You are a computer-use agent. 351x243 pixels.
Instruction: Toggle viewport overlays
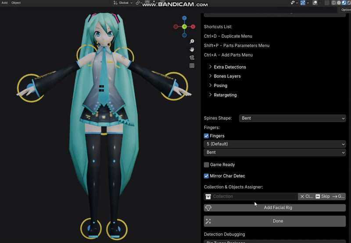point(315,3)
